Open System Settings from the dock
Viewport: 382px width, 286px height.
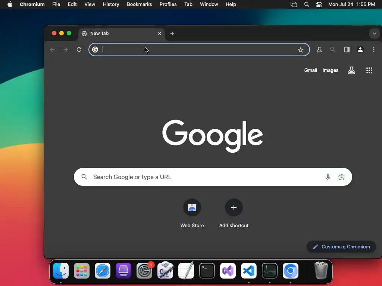(144, 271)
